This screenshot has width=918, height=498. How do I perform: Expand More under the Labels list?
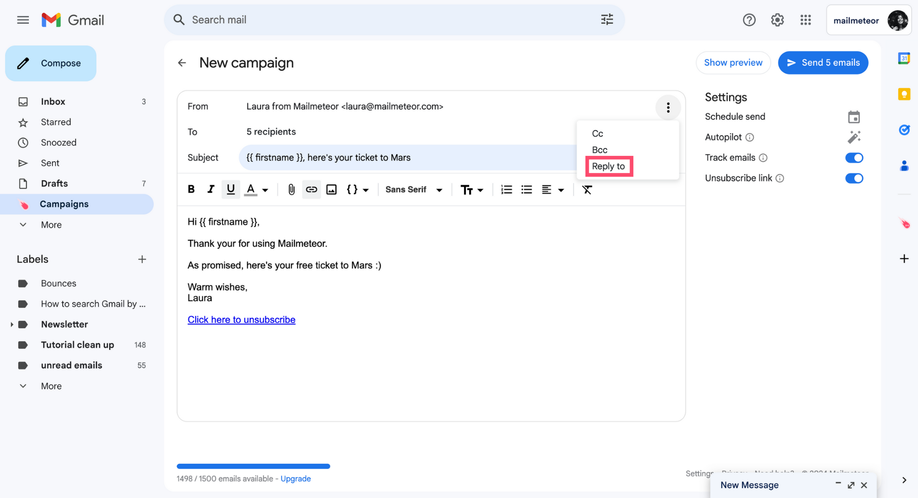pos(51,386)
